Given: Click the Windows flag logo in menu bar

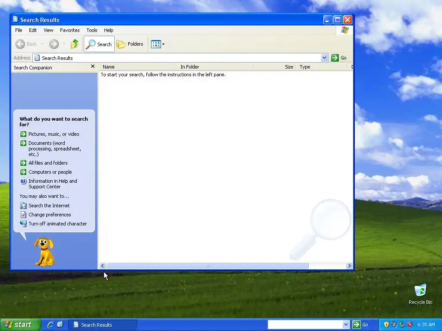Looking at the screenshot, I should 345,30.
